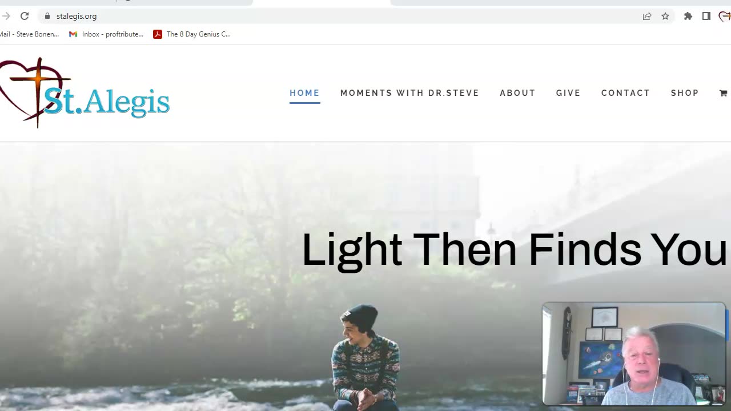The width and height of the screenshot is (731, 411).
Task: Open the share page icon in address bar
Action: point(647,16)
